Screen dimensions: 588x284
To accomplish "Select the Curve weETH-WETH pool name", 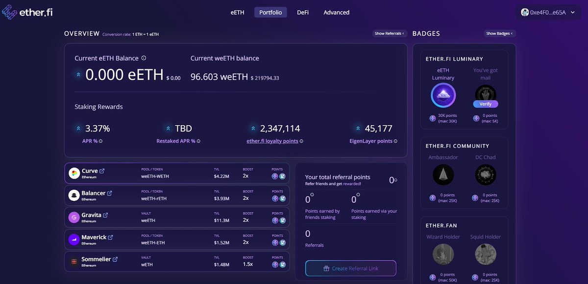I will point(155,176).
